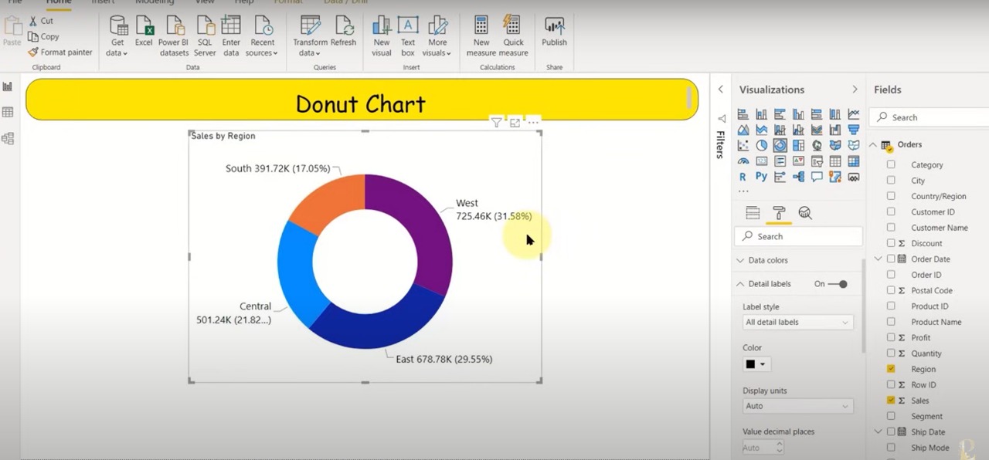Uncheck the Region field checkbox
Viewport: 989px width, 460px height.
tap(891, 369)
